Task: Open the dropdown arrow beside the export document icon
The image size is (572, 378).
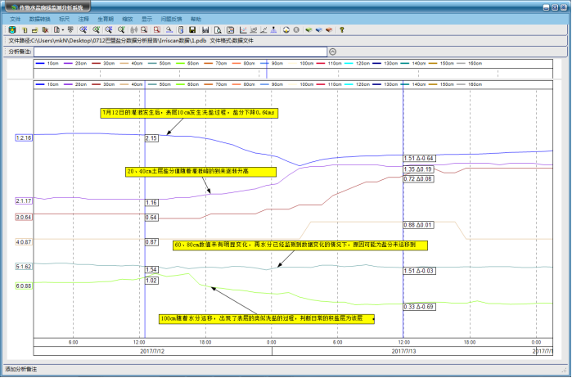Action: pyautogui.click(x=63, y=30)
